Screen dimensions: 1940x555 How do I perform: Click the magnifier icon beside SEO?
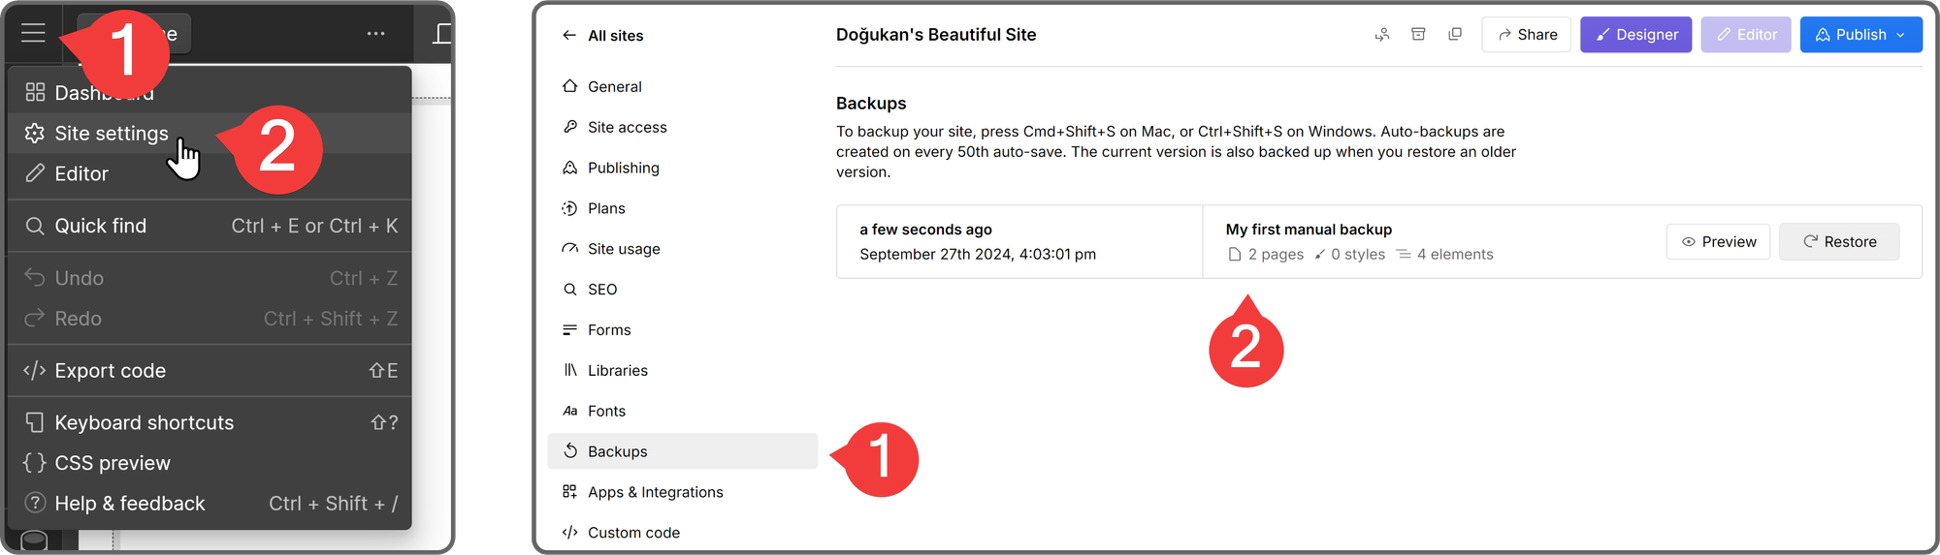(x=570, y=290)
